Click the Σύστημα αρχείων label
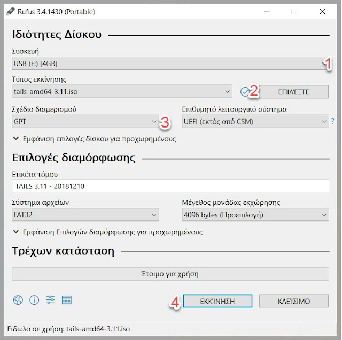This screenshot has width=342, height=340. point(41,203)
